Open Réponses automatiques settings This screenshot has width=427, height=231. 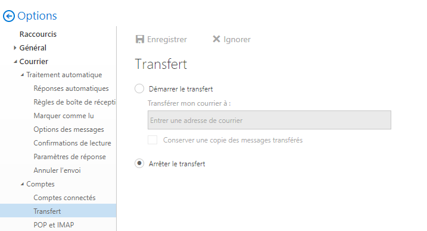pyautogui.click(x=71, y=88)
